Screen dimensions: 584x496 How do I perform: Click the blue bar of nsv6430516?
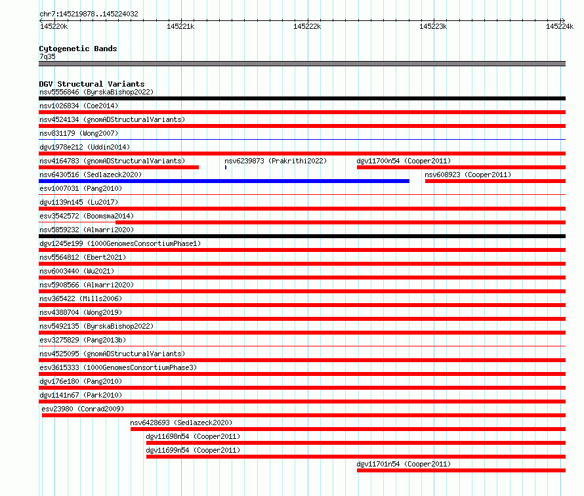coord(224,181)
